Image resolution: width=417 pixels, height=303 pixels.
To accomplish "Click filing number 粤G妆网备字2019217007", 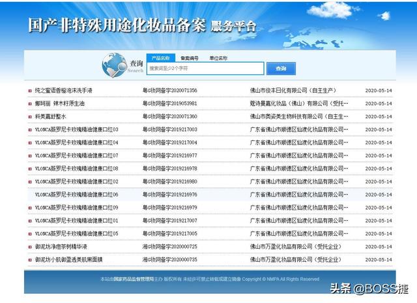I will click(x=170, y=221).
